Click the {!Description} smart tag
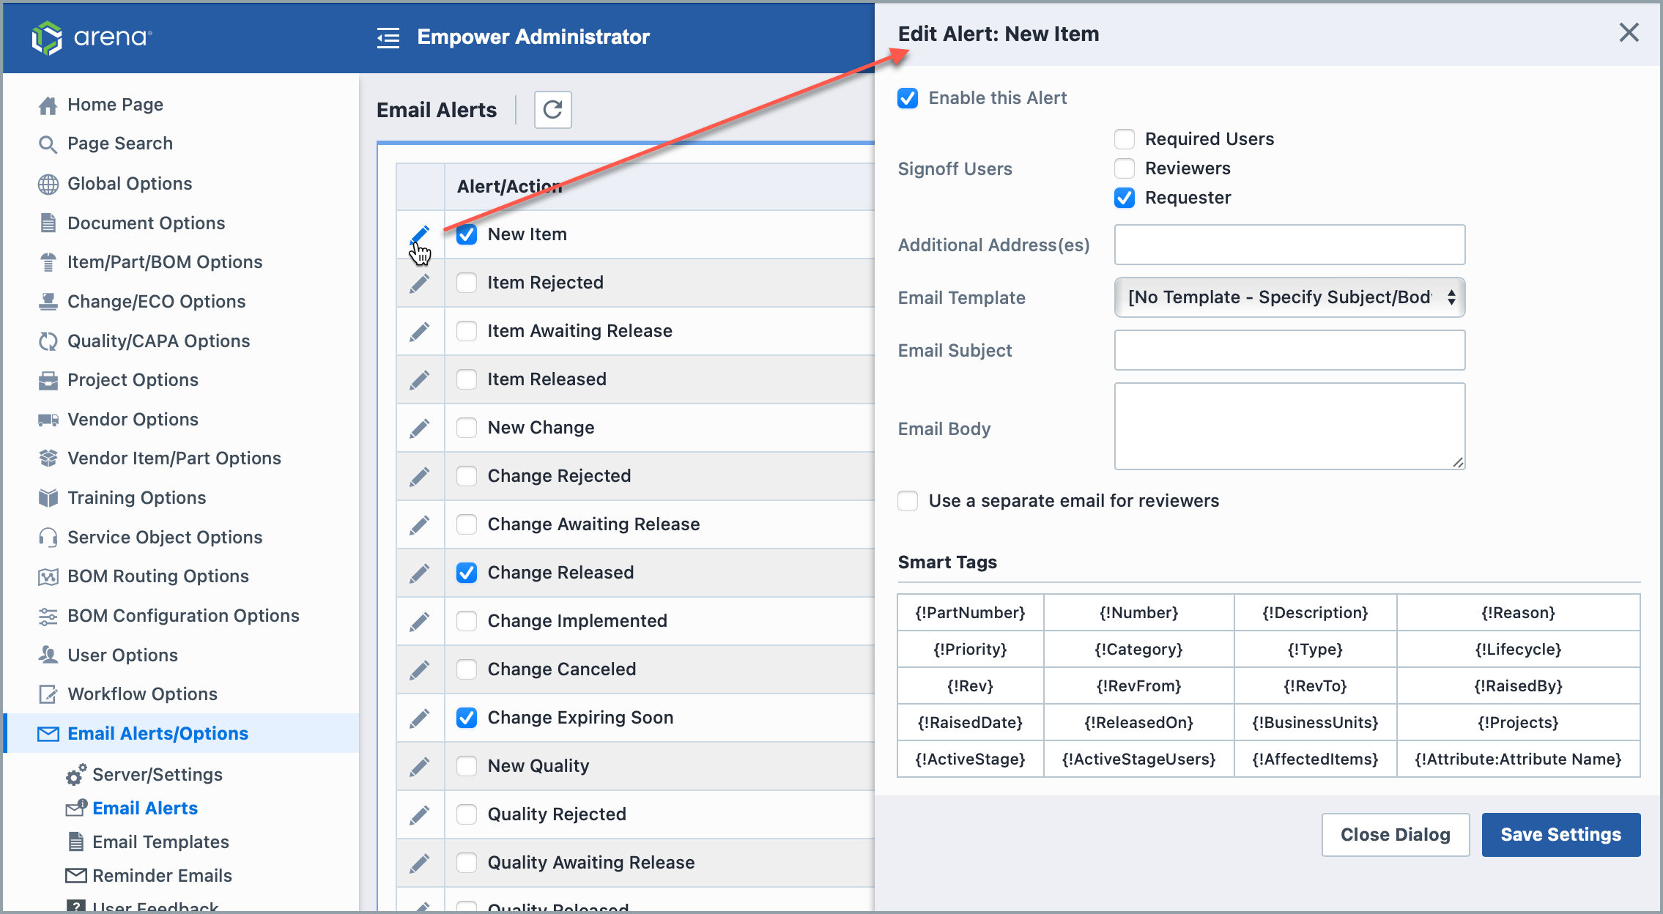Viewport: 1663px width, 914px height. (1315, 613)
